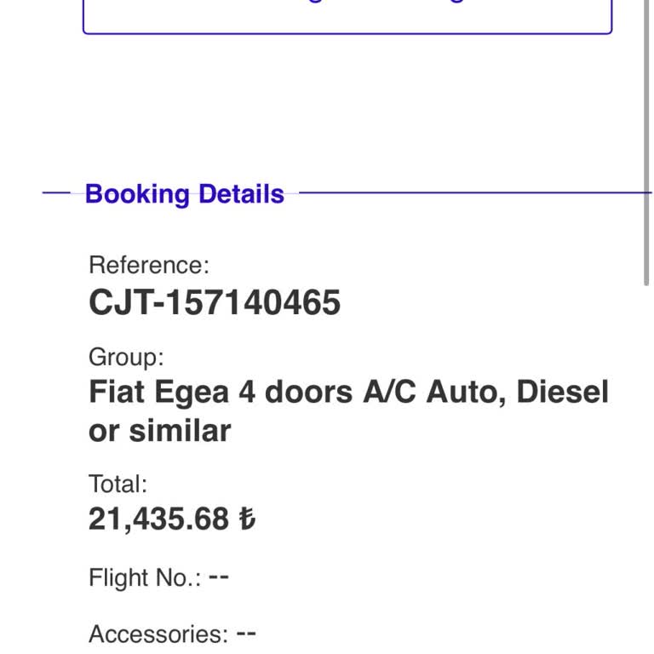This screenshot has width=654, height=654.
Task: Click the Reference label
Action: coord(148,265)
